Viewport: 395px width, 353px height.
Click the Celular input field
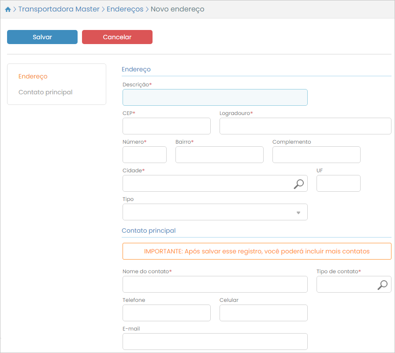coord(263,313)
